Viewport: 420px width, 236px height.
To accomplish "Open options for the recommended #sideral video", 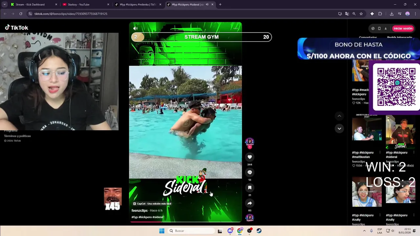I will [413, 152].
